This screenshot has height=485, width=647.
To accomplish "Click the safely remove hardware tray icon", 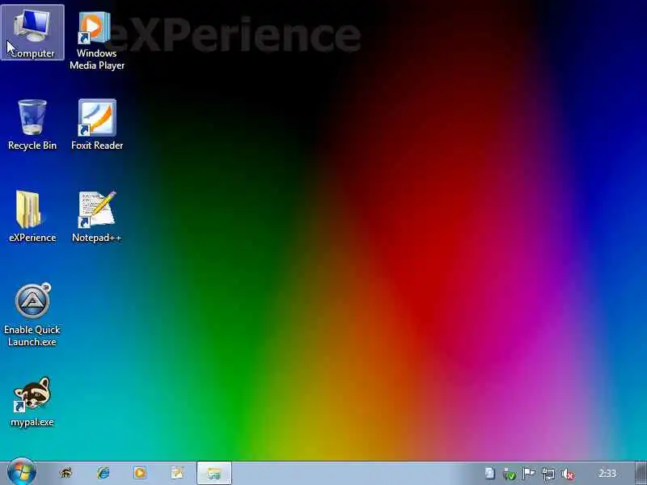I will (x=510, y=474).
